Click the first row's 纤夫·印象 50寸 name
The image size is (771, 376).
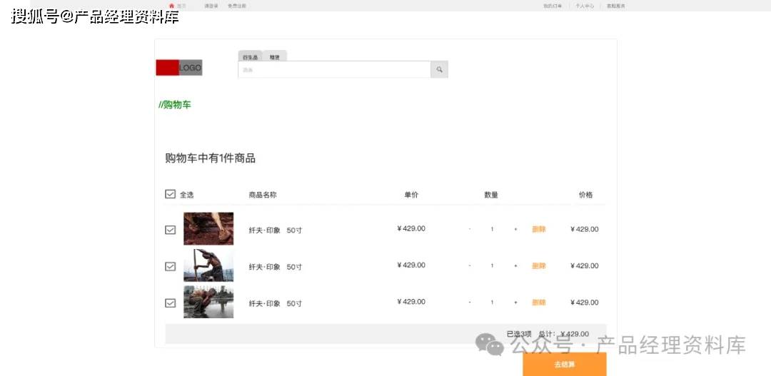pyautogui.click(x=276, y=230)
